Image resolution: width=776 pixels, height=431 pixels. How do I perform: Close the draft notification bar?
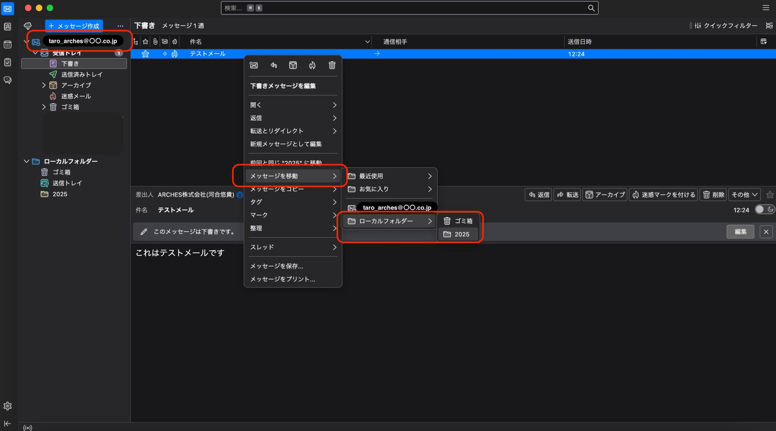click(766, 232)
